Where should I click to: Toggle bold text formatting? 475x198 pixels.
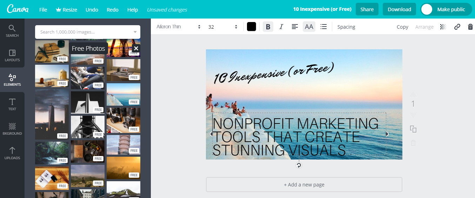click(x=268, y=27)
